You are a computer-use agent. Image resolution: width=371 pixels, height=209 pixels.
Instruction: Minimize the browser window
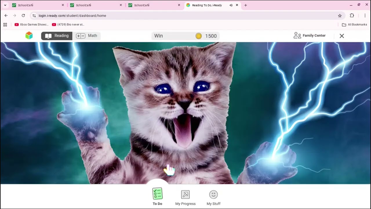[351, 5]
